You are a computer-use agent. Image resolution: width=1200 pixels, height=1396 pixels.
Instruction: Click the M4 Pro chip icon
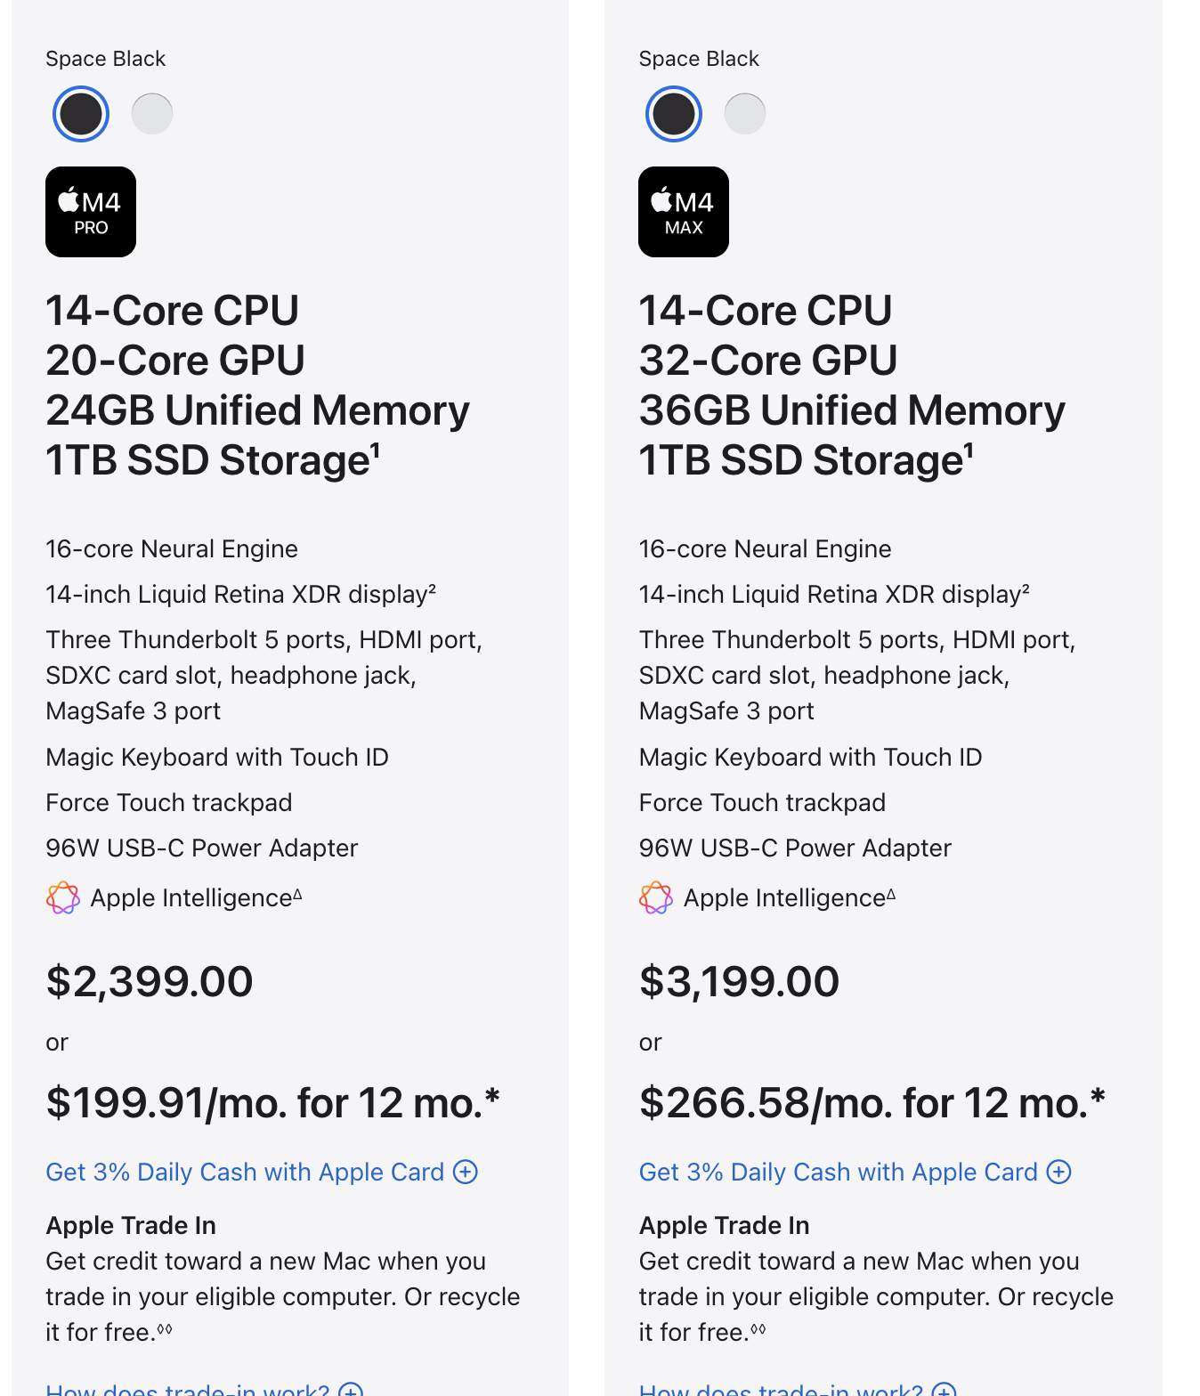[x=91, y=212]
